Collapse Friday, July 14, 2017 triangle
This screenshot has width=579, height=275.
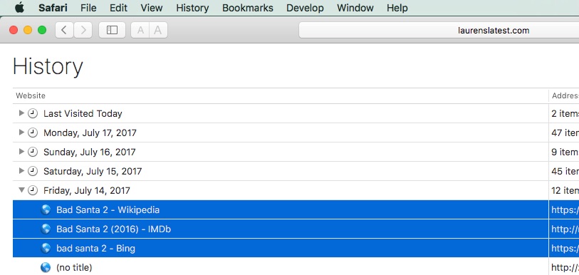click(x=22, y=190)
